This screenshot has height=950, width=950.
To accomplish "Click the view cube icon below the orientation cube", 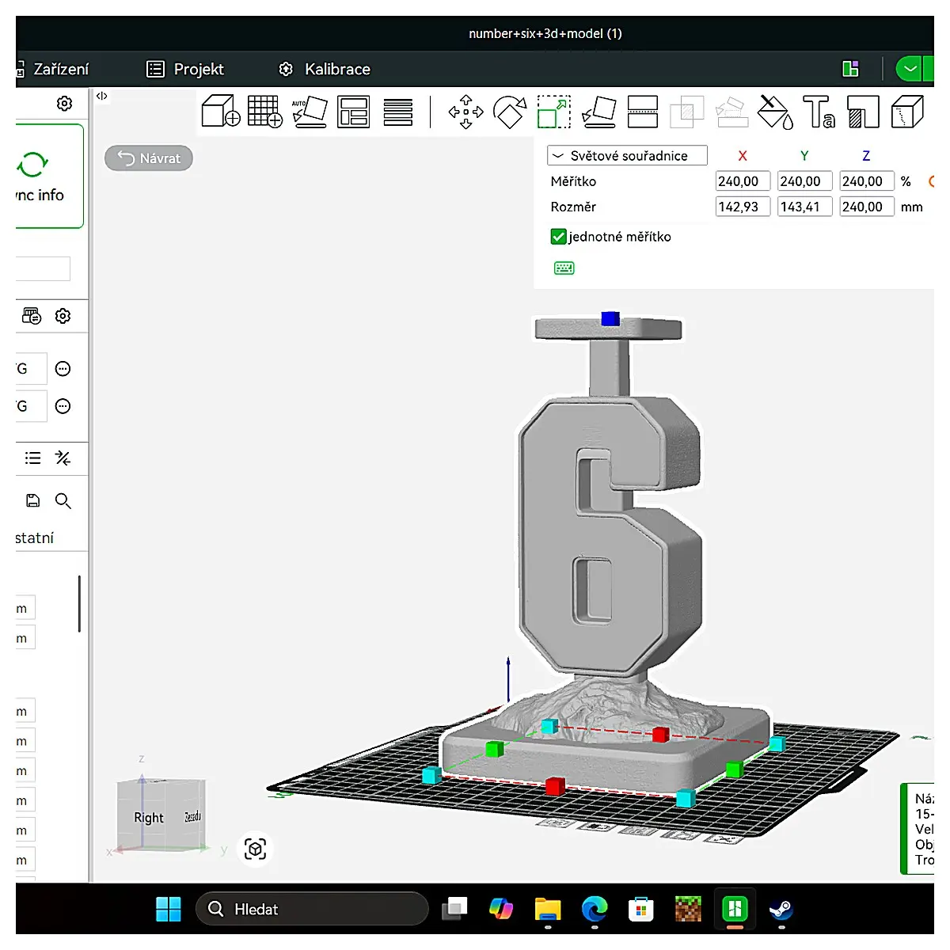I will pyautogui.click(x=255, y=849).
